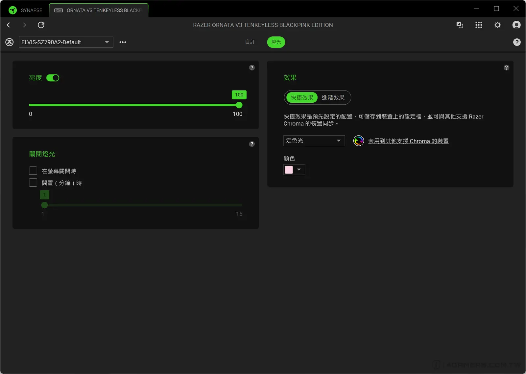The width and height of the screenshot is (526, 374).
Task: Click the brightness minimum label 0
Action: 31,114
